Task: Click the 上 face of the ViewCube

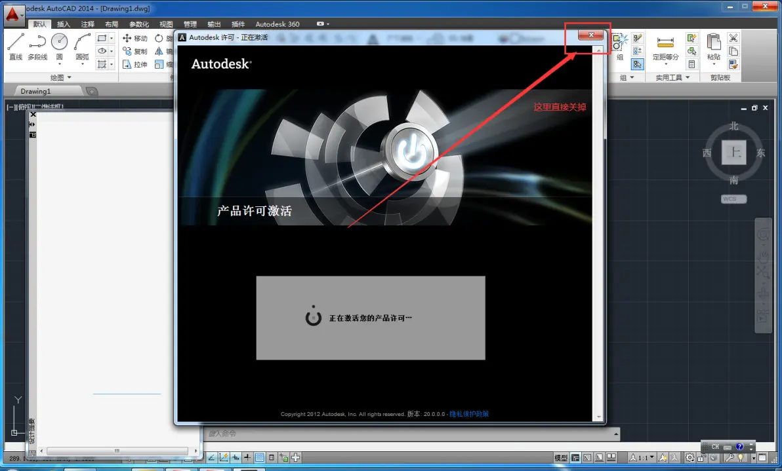Action: click(x=733, y=153)
